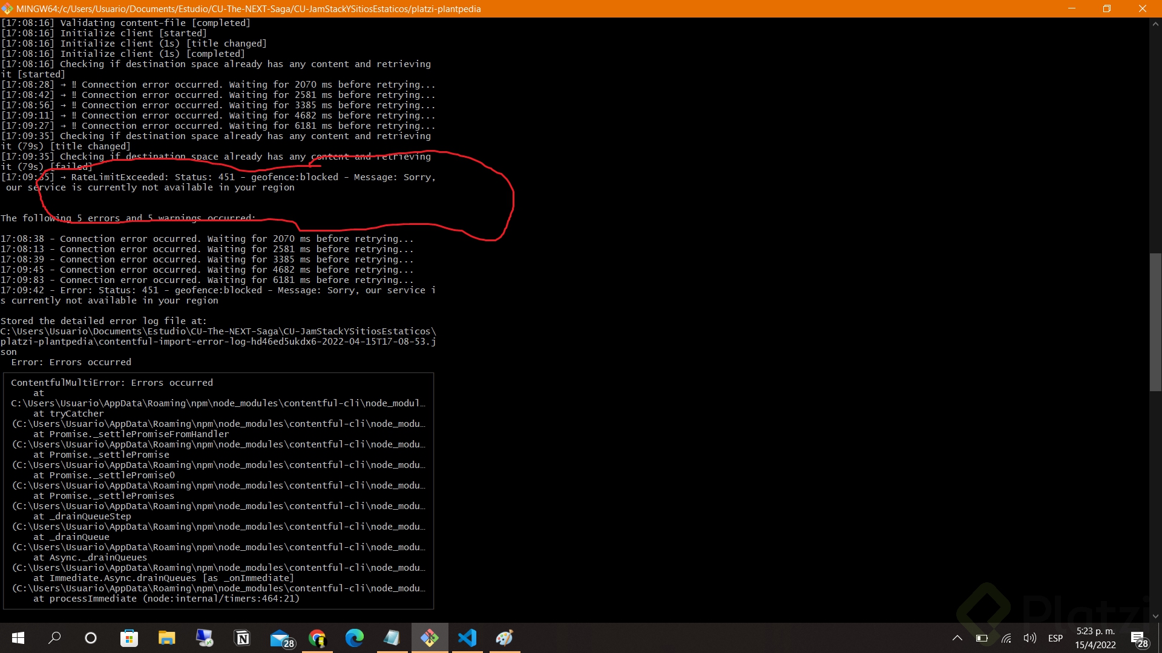Open the volume control
This screenshot has width=1162, height=653.
[1029, 638]
